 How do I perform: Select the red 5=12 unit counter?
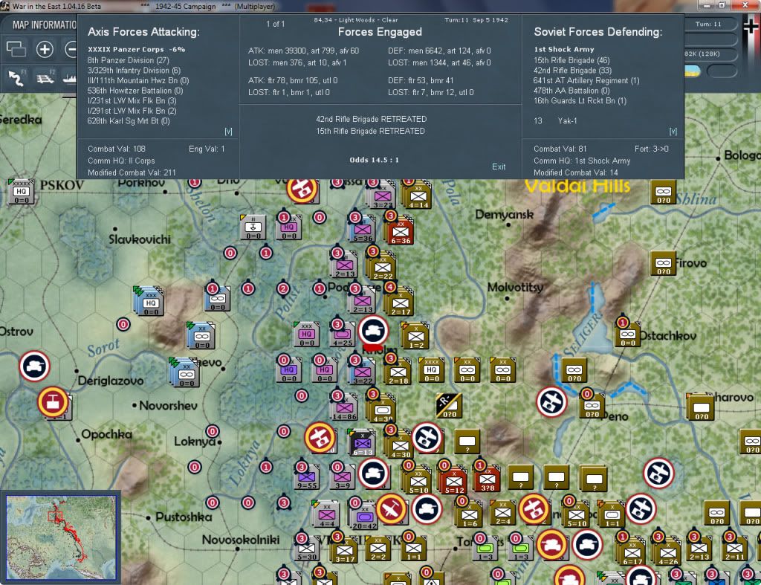click(454, 481)
